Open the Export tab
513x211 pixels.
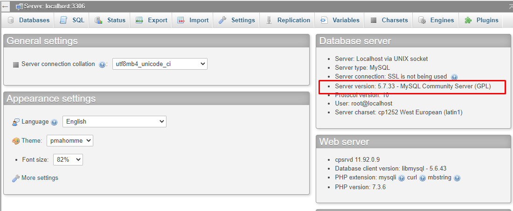click(152, 20)
